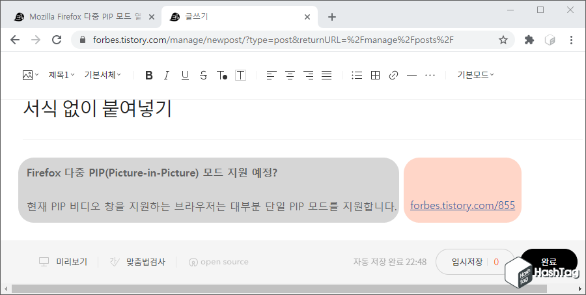Screen dimensions: 586x295
Task: Open more toolbar options ellipsis
Action: pyautogui.click(x=430, y=76)
